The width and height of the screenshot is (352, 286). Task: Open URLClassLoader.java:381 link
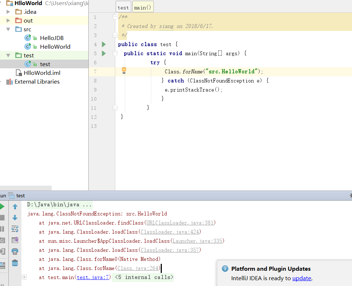[180, 223]
